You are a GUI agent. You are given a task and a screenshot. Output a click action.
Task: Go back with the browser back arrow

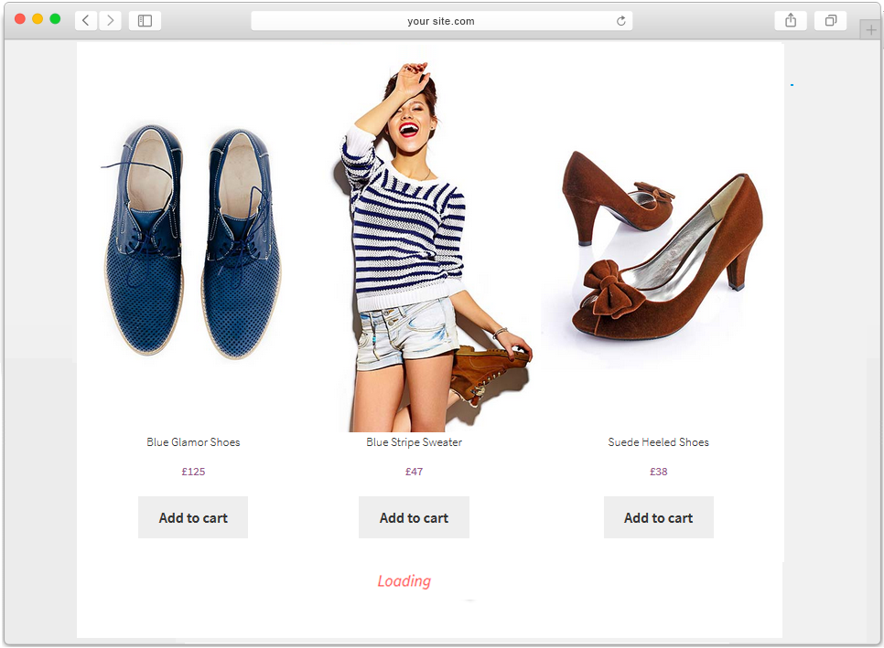point(86,21)
